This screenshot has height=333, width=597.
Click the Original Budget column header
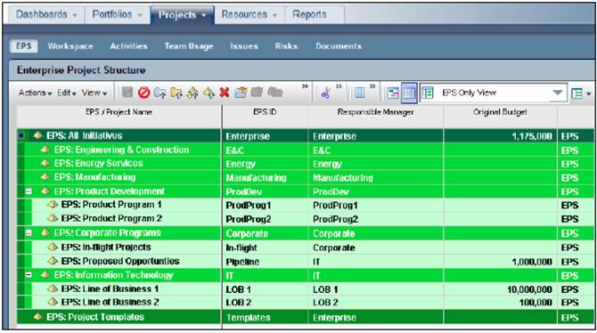point(500,117)
